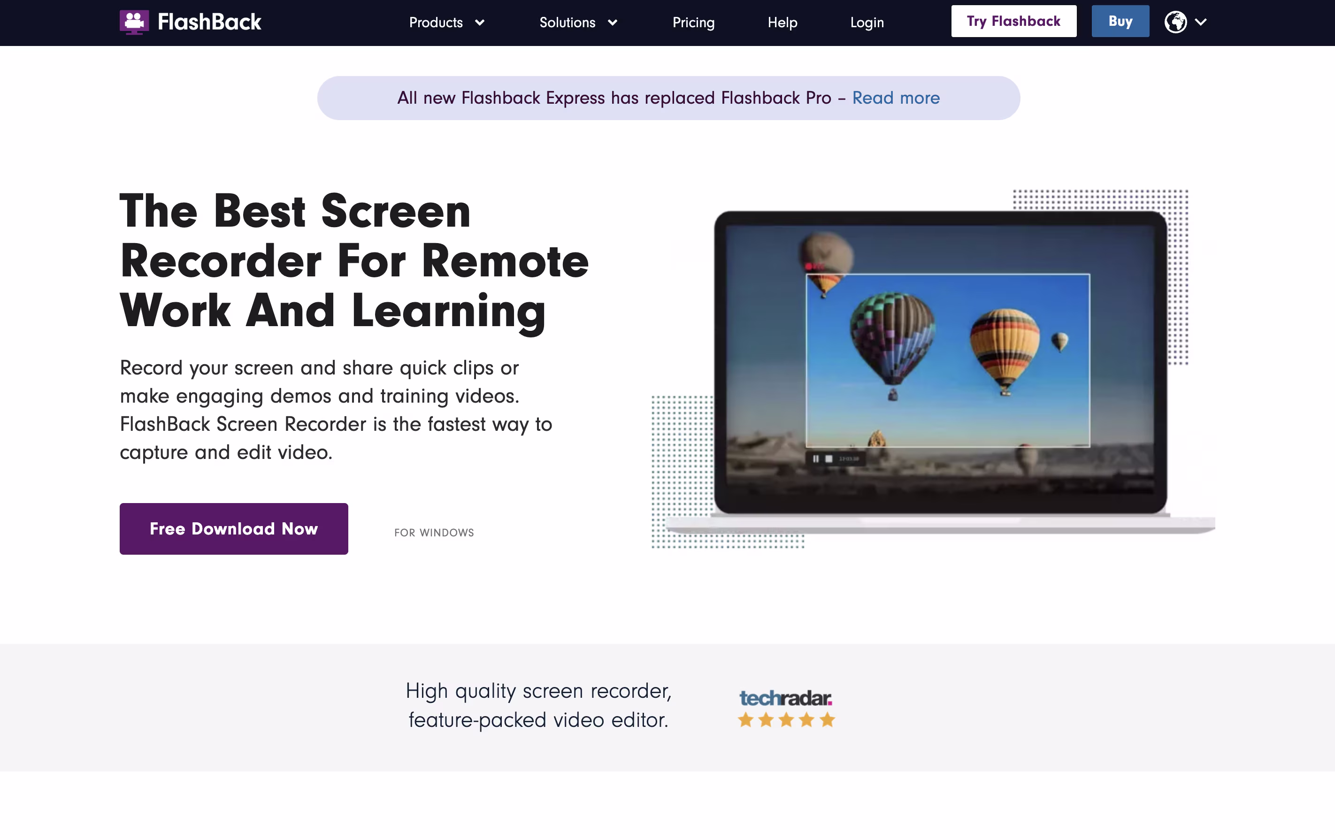Click the pause icon in the laptop recording
The height and width of the screenshot is (840, 1335).
[815, 459]
